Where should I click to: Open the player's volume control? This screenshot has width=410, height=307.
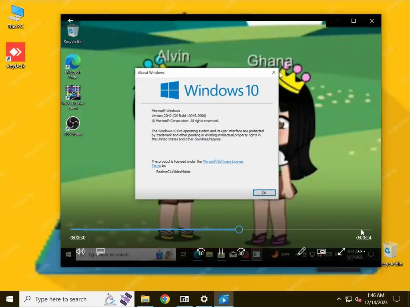coord(80,252)
